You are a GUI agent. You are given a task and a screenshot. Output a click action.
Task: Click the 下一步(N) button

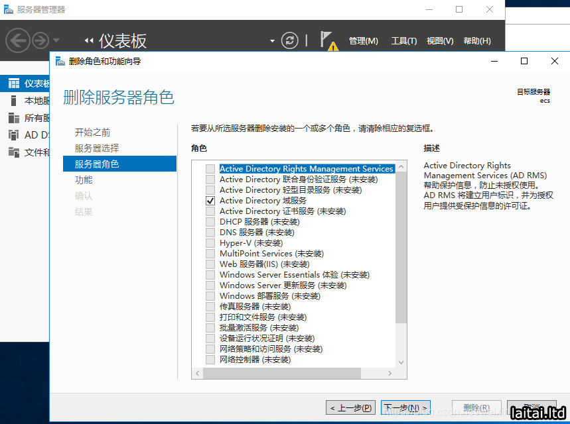point(406,407)
